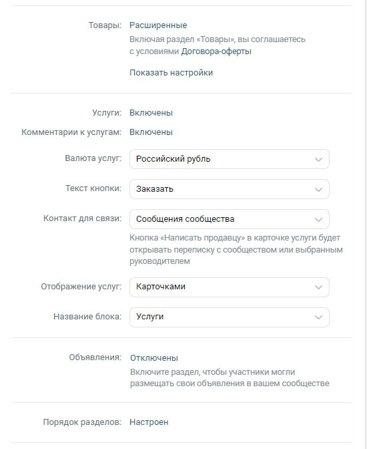Click the chevron icon in Название блока
This screenshot has height=449, width=367.
pos(318,317)
